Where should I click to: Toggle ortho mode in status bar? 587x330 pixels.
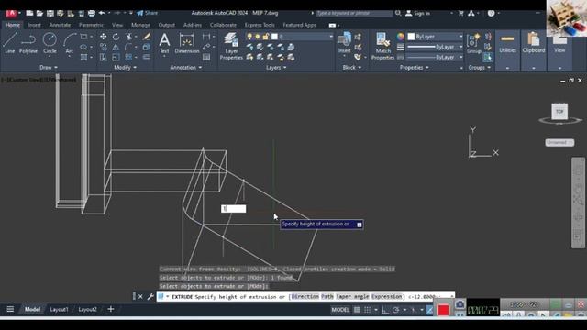[385, 310]
